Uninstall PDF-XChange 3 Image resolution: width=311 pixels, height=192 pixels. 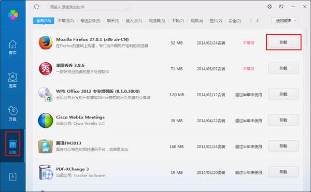pos(284,172)
